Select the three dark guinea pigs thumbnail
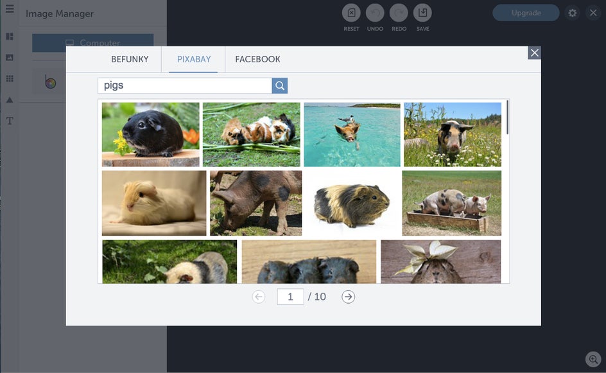606x373 pixels. [x=309, y=262]
